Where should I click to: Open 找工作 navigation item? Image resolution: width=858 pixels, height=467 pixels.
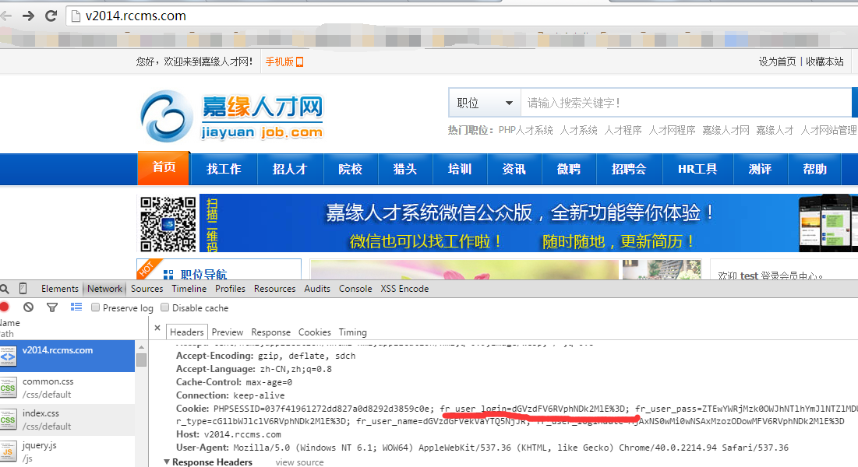(x=224, y=170)
